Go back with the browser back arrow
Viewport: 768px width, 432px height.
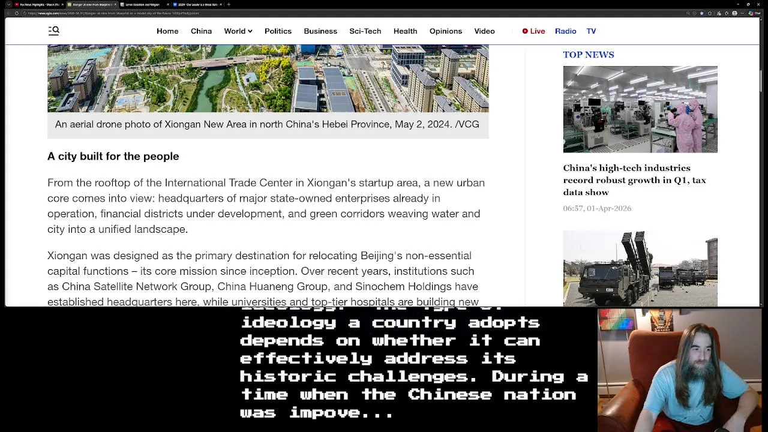8,13
